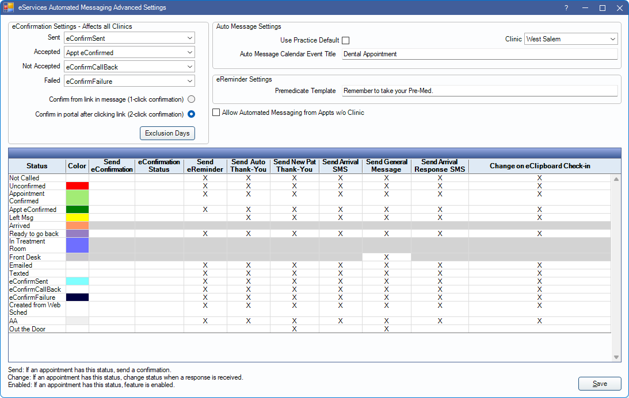629x398 pixels.
Task: Enable Allow Automated Messaging from Appts w/o Clinic
Action: pos(216,113)
